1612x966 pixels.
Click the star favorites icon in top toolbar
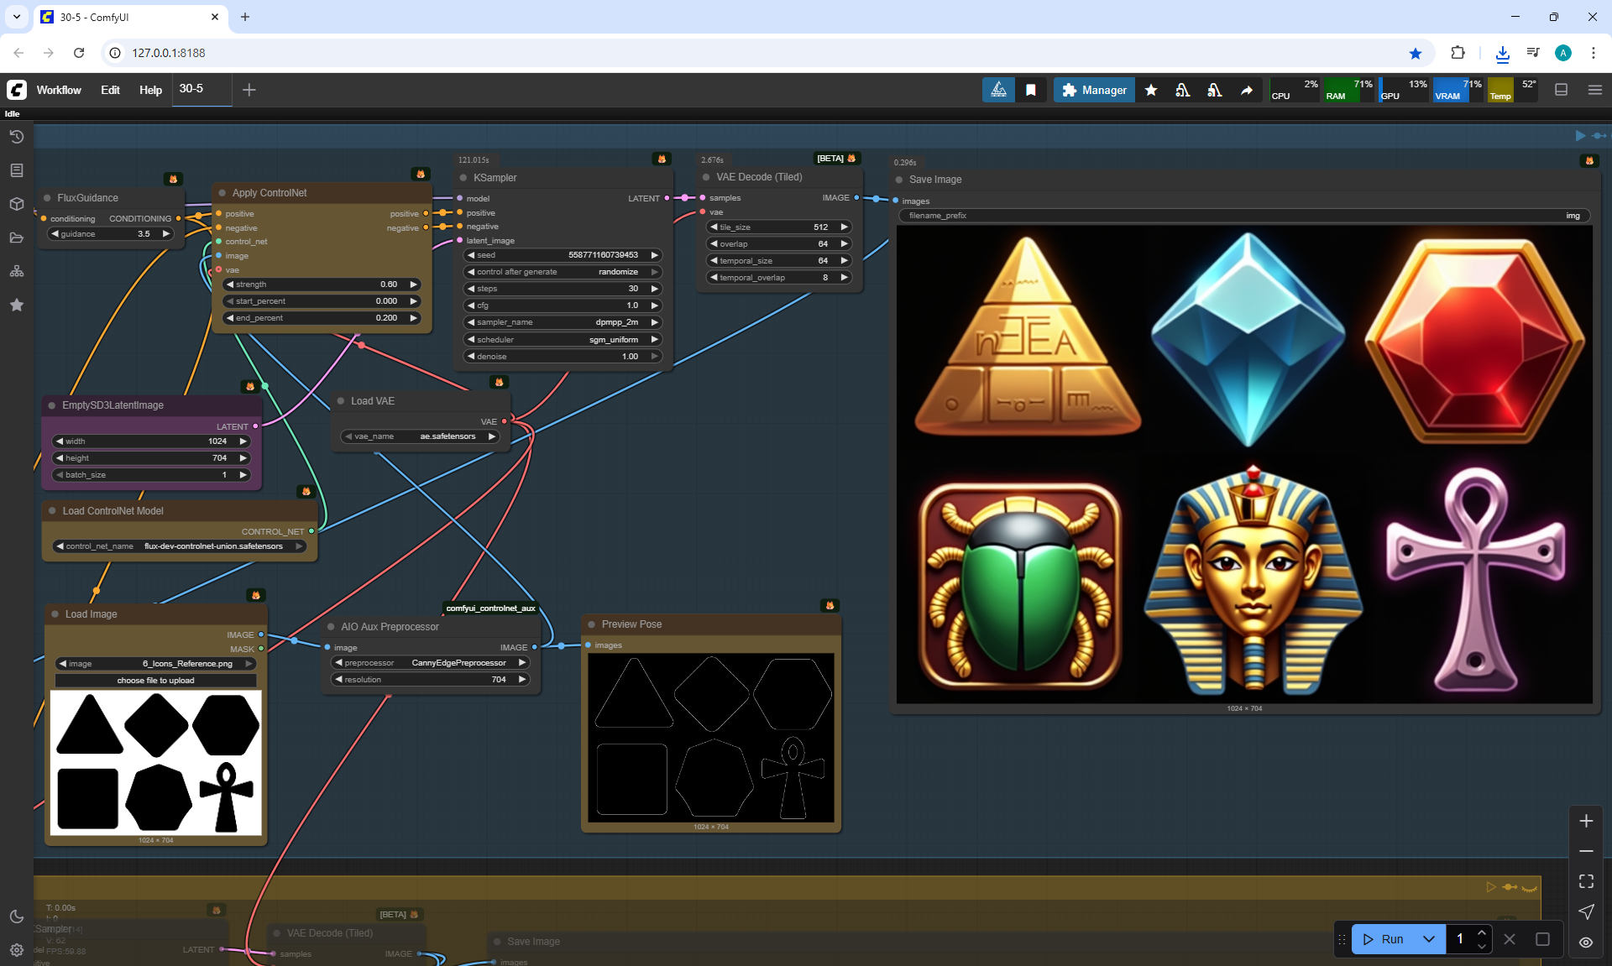1151,90
